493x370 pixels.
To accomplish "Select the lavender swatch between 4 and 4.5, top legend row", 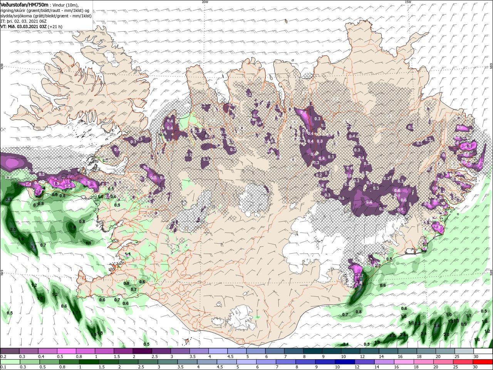I will pos(218,351).
